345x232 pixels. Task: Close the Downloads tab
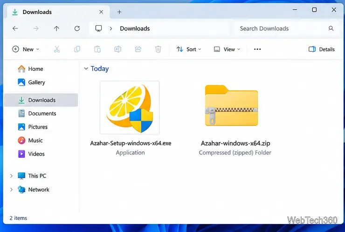101,12
